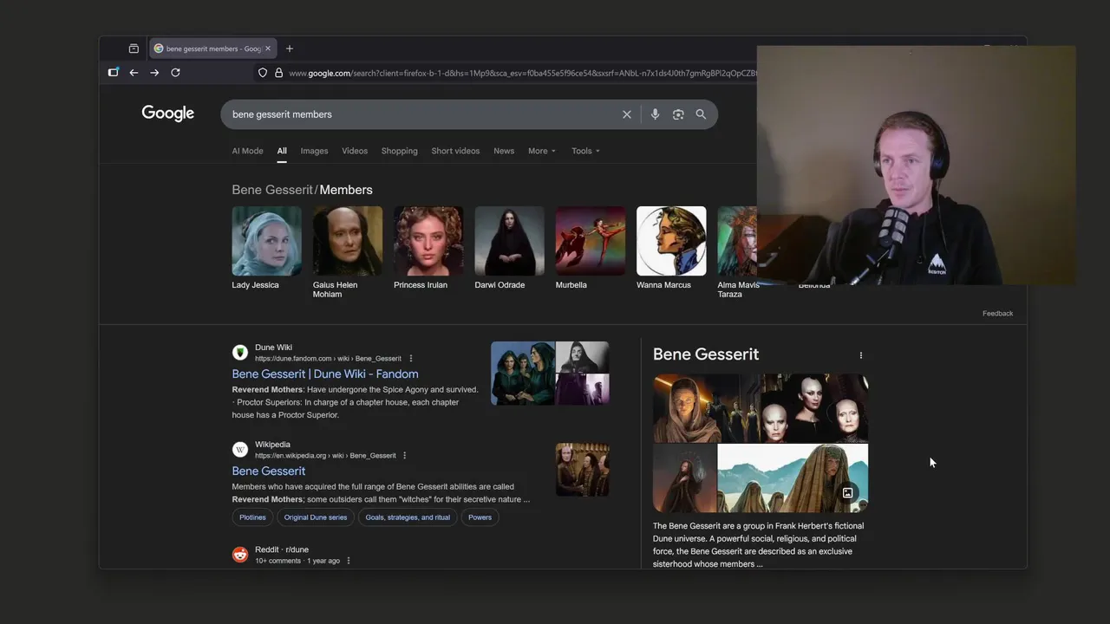This screenshot has height=624, width=1110.
Task: Click the Google logo
Action: click(168, 114)
